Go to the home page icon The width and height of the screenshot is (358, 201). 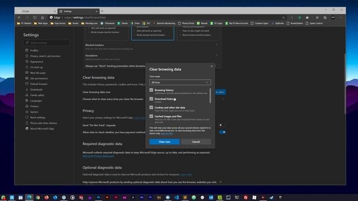tap(43, 17)
